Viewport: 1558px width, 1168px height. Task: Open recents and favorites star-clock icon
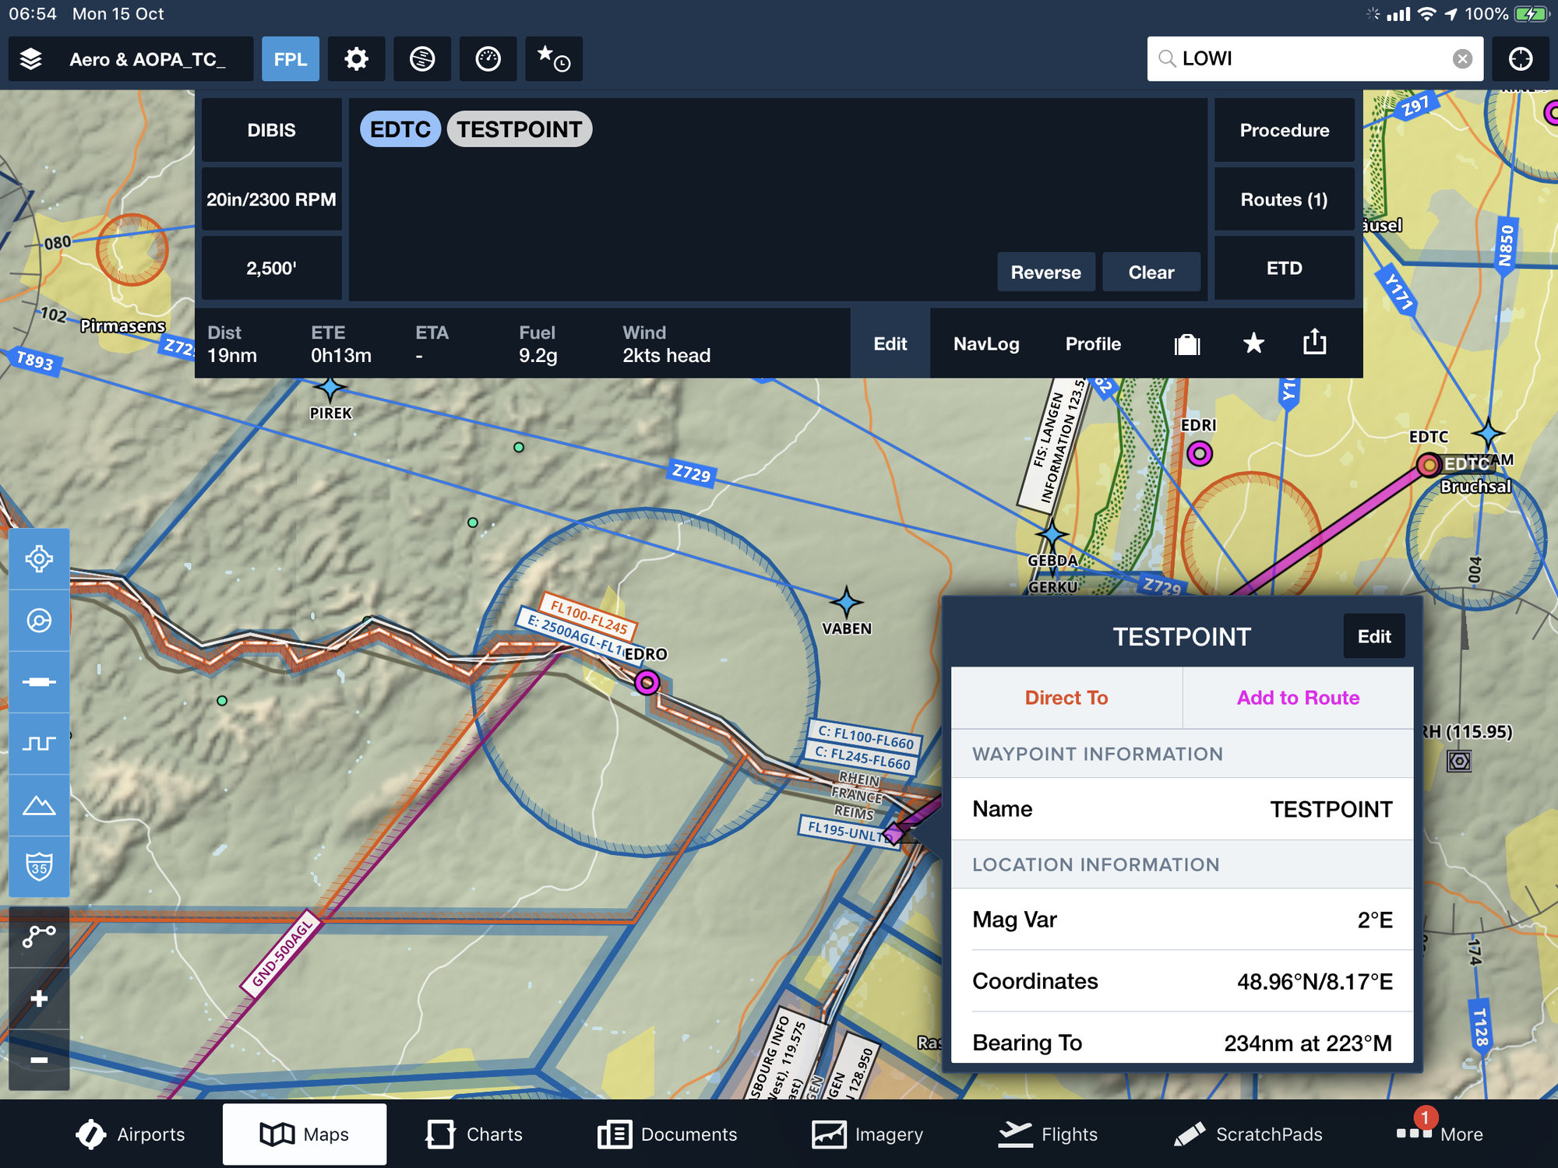coord(553,59)
